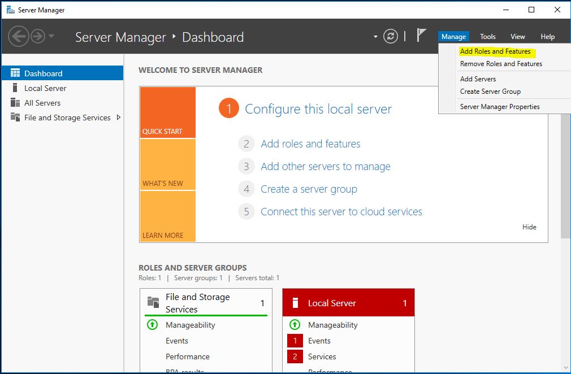The height and width of the screenshot is (374, 571).
Task: Click Events under File and Storage Services
Action: tap(176, 341)
